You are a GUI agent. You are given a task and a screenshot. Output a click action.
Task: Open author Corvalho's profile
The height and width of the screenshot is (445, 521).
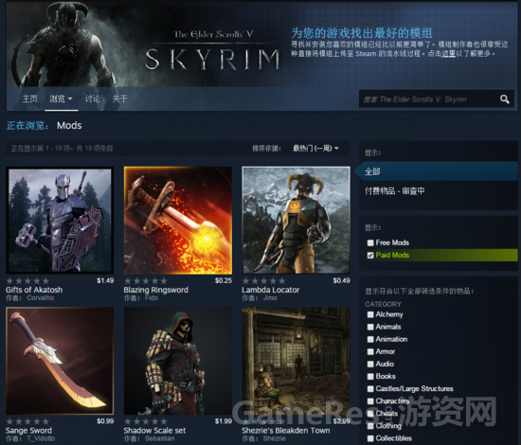pyautogui.click(x=40, y=298)
